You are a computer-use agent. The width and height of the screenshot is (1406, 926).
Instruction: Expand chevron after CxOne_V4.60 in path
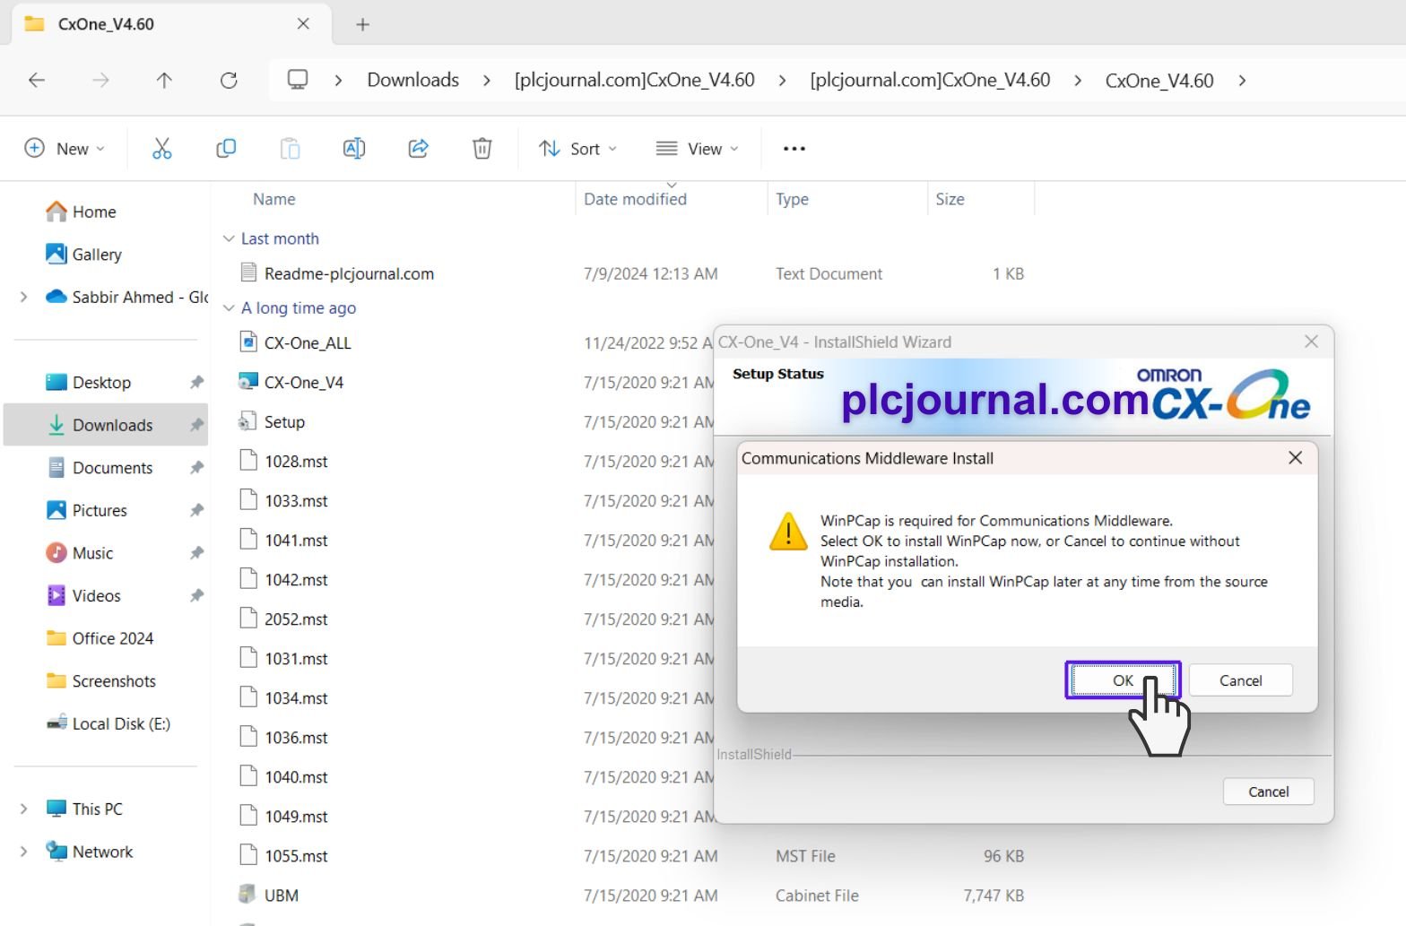[1242, 80]
